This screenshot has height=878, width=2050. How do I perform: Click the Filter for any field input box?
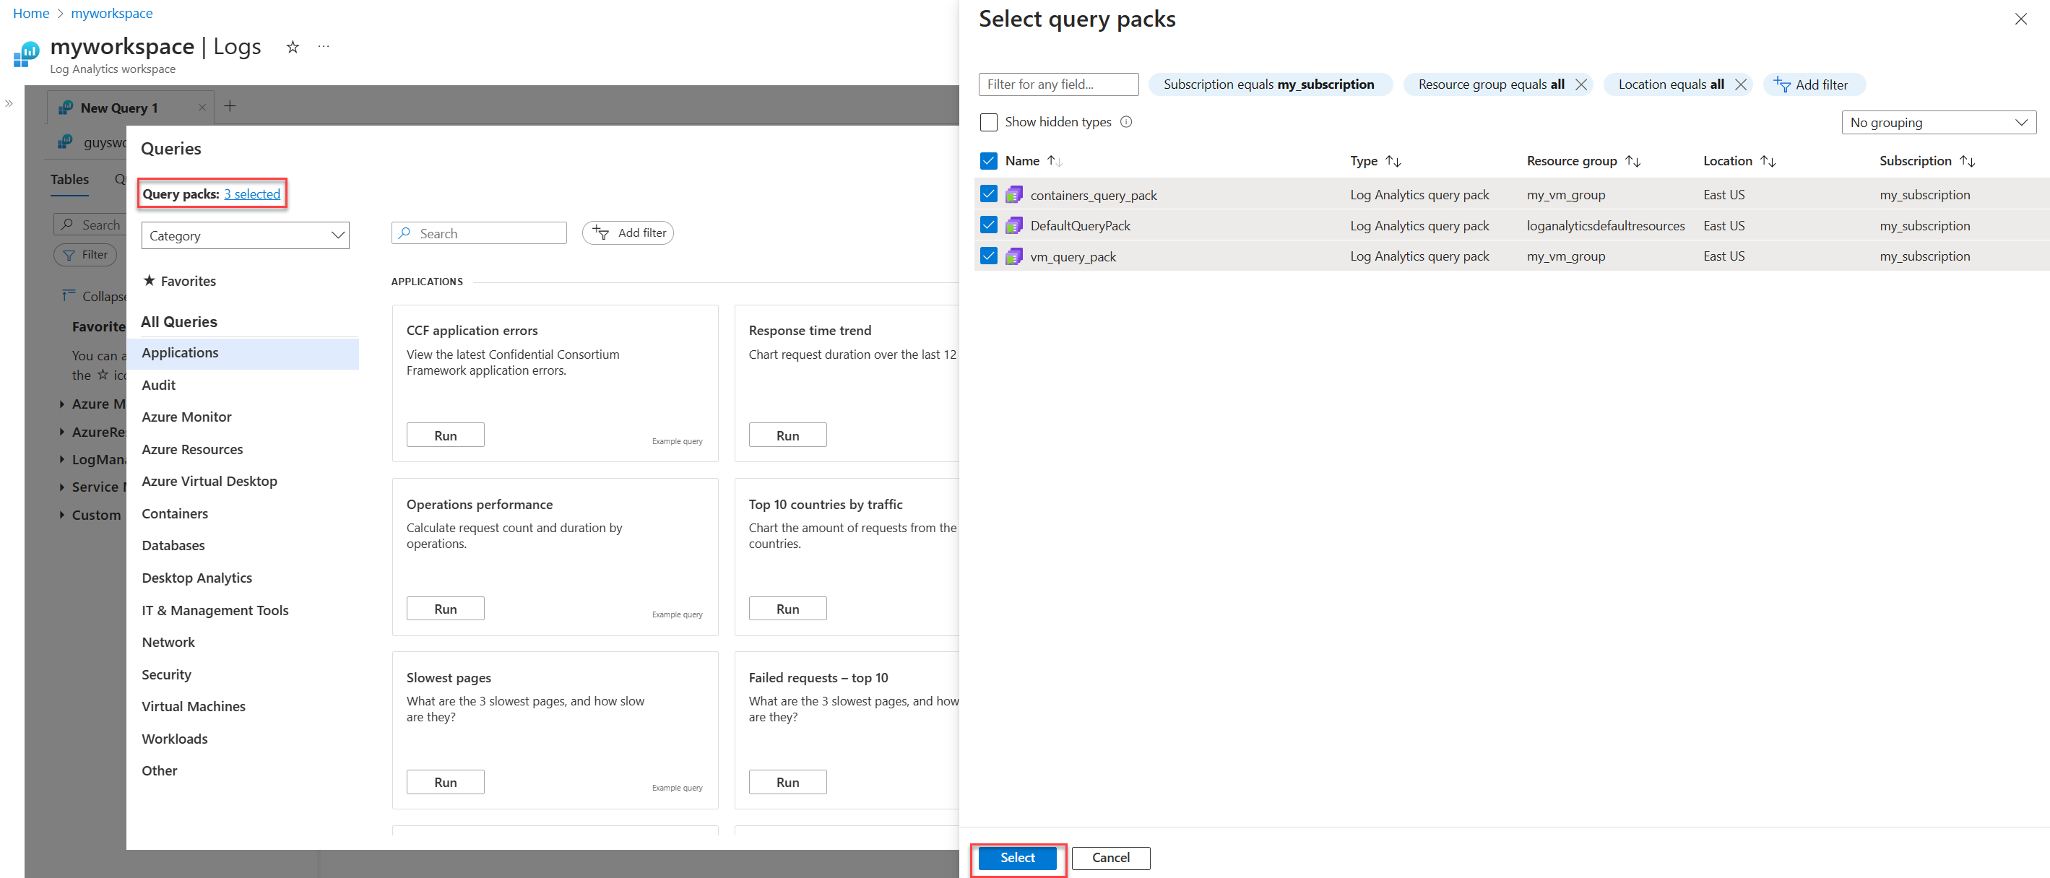point(1058,84)
